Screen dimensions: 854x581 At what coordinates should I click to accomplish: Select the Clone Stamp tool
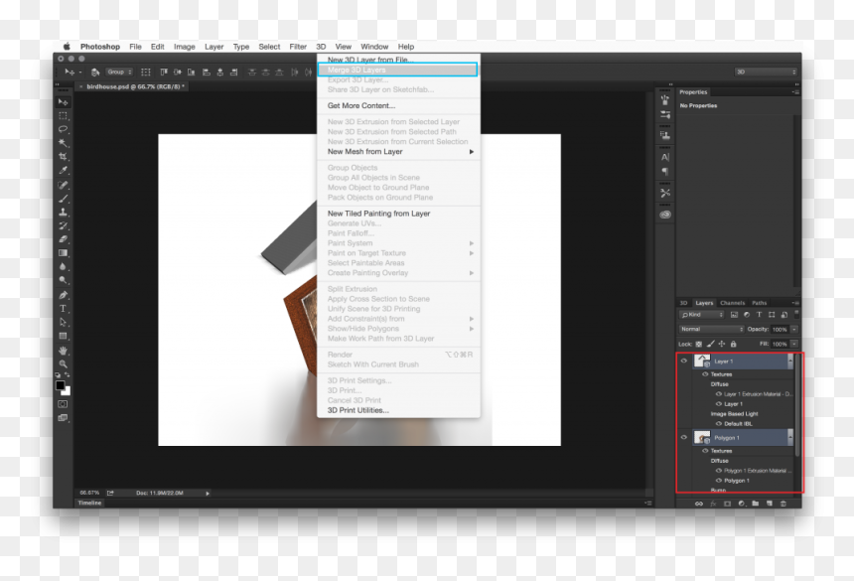[64, 212]
